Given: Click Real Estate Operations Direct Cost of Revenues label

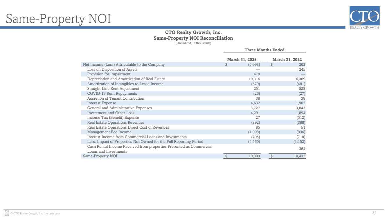Looking at the screenshot, I should (128, 127).
